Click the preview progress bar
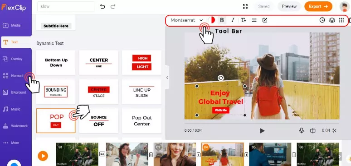The width and height of the screenshot is (351, 166). coord(262,123)
